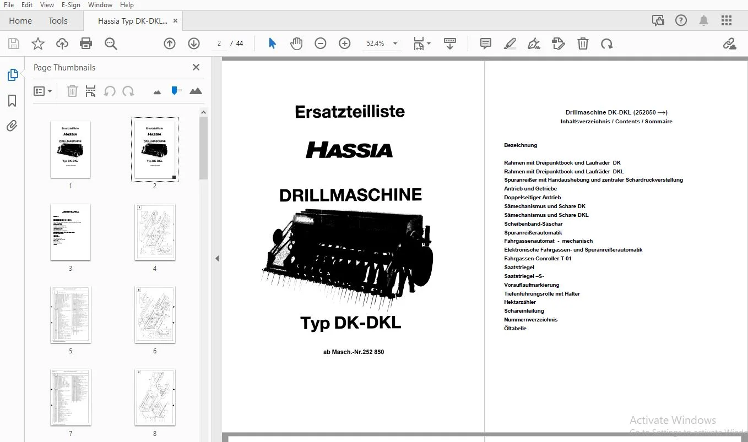Select page 4 thumbnail
748x442 pixels.
coord(155,232)
